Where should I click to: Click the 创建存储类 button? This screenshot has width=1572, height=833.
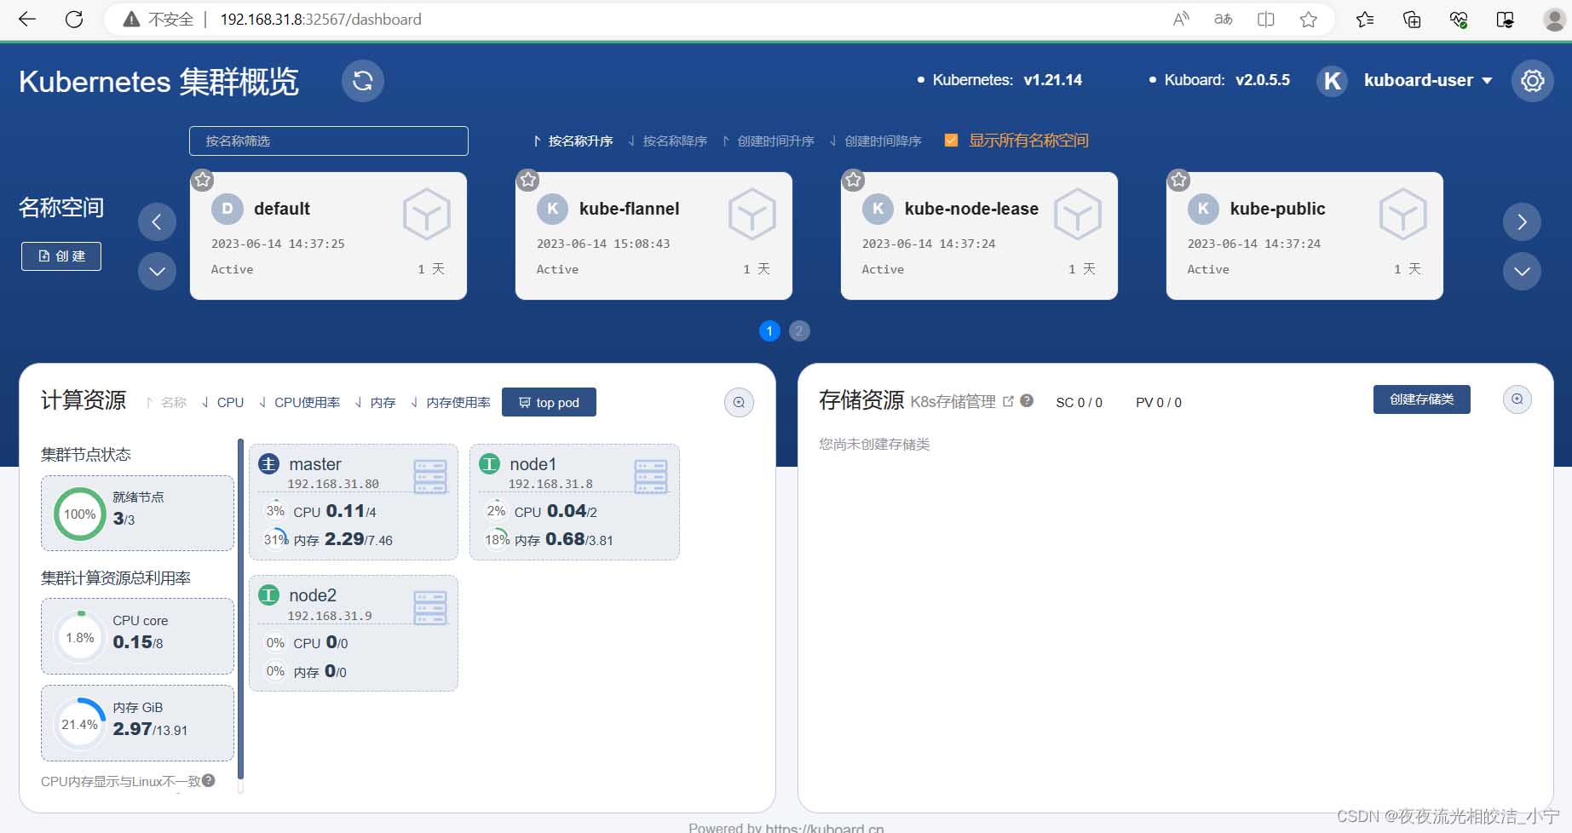tap(1421, 399)
